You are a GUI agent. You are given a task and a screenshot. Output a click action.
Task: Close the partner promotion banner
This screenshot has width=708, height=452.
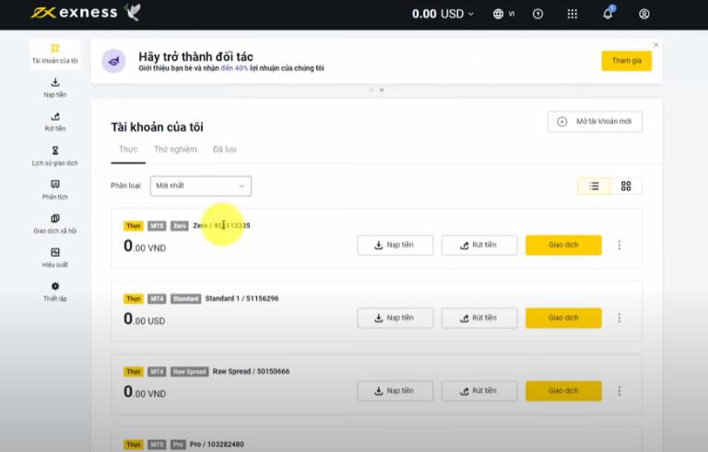655,45
